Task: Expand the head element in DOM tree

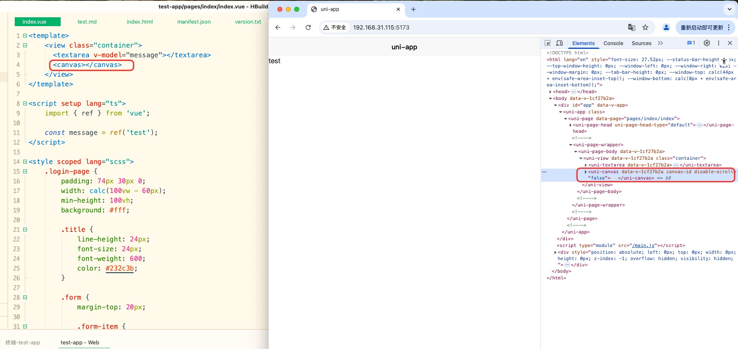Action: 550,92
